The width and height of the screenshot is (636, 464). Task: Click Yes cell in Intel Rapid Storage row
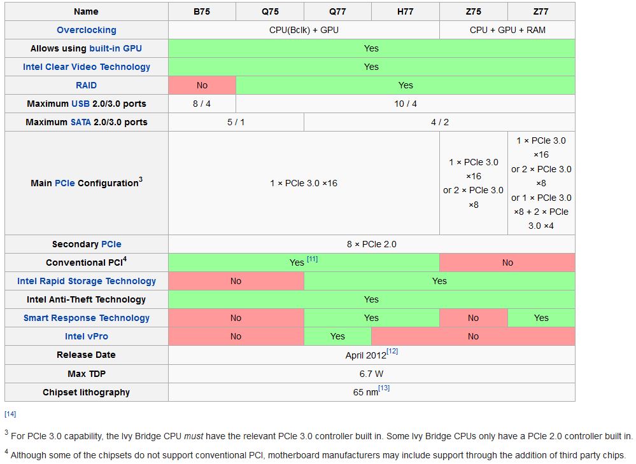click(x=439, y=281)
